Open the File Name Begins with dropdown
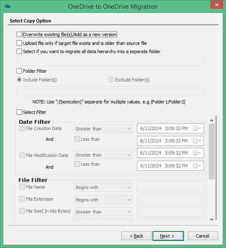Viewport: 226px width, 248px height. [103, 187]
